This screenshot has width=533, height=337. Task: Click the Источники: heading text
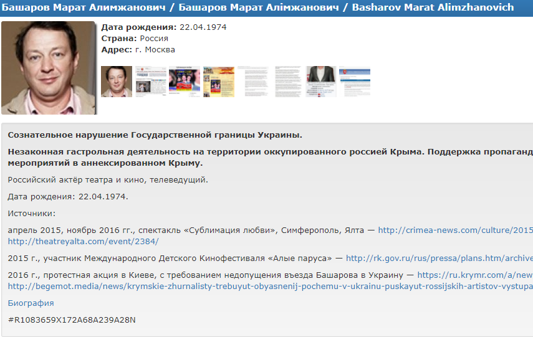[32, 214]
